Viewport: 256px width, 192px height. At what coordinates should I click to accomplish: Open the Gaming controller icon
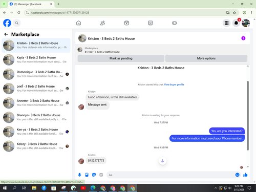(174, 23)
